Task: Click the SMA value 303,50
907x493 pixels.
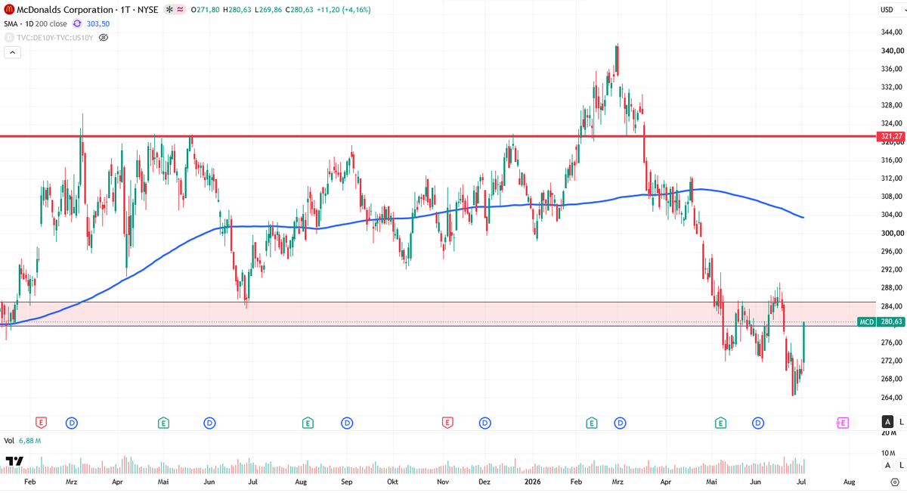Action: click(98, 23)
